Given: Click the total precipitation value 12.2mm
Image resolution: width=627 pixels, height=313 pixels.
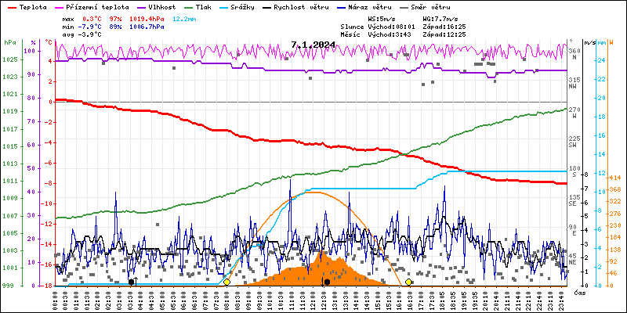Looking at the screenshot, I should click(x=185, y=18).
